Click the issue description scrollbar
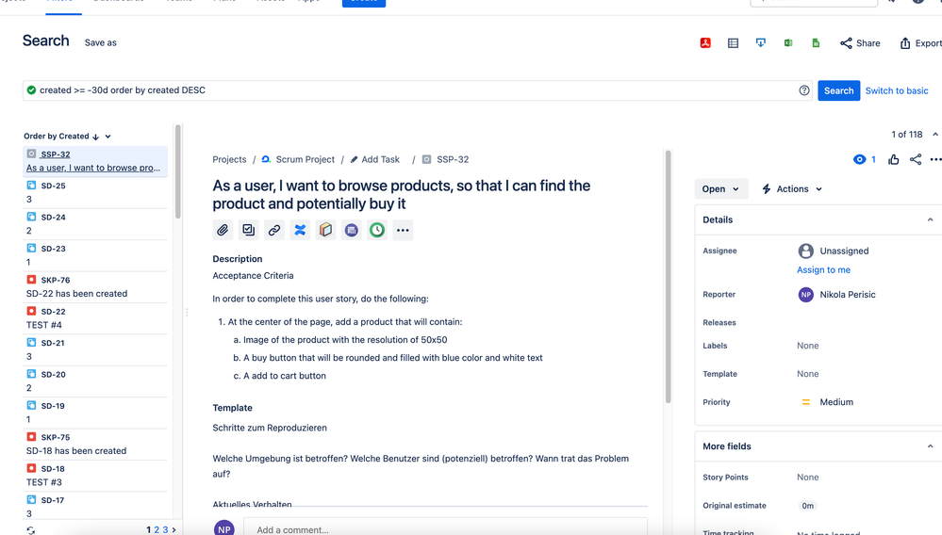 (x=668, y=277)
